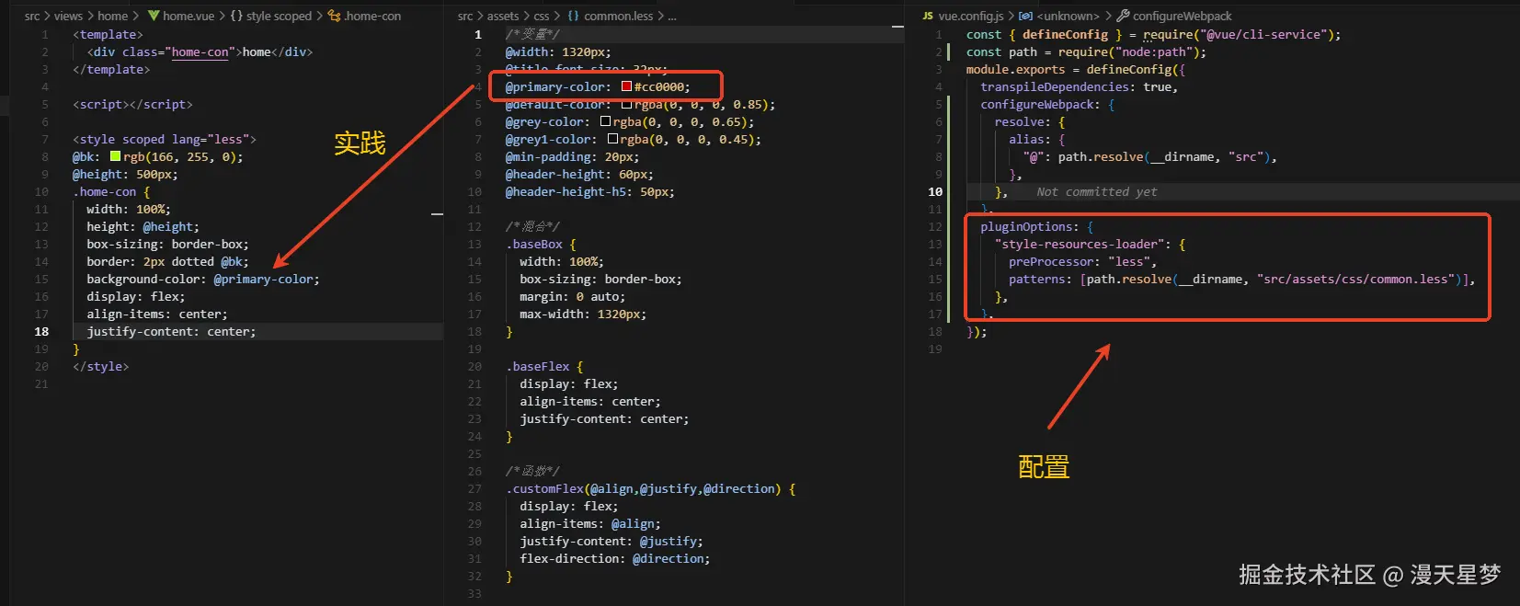Image resolution: width=1520 pixels, height=606 pixels.
Task: Select the 'vue.config.js' breadcrumb item
Action: click(971, 16)
